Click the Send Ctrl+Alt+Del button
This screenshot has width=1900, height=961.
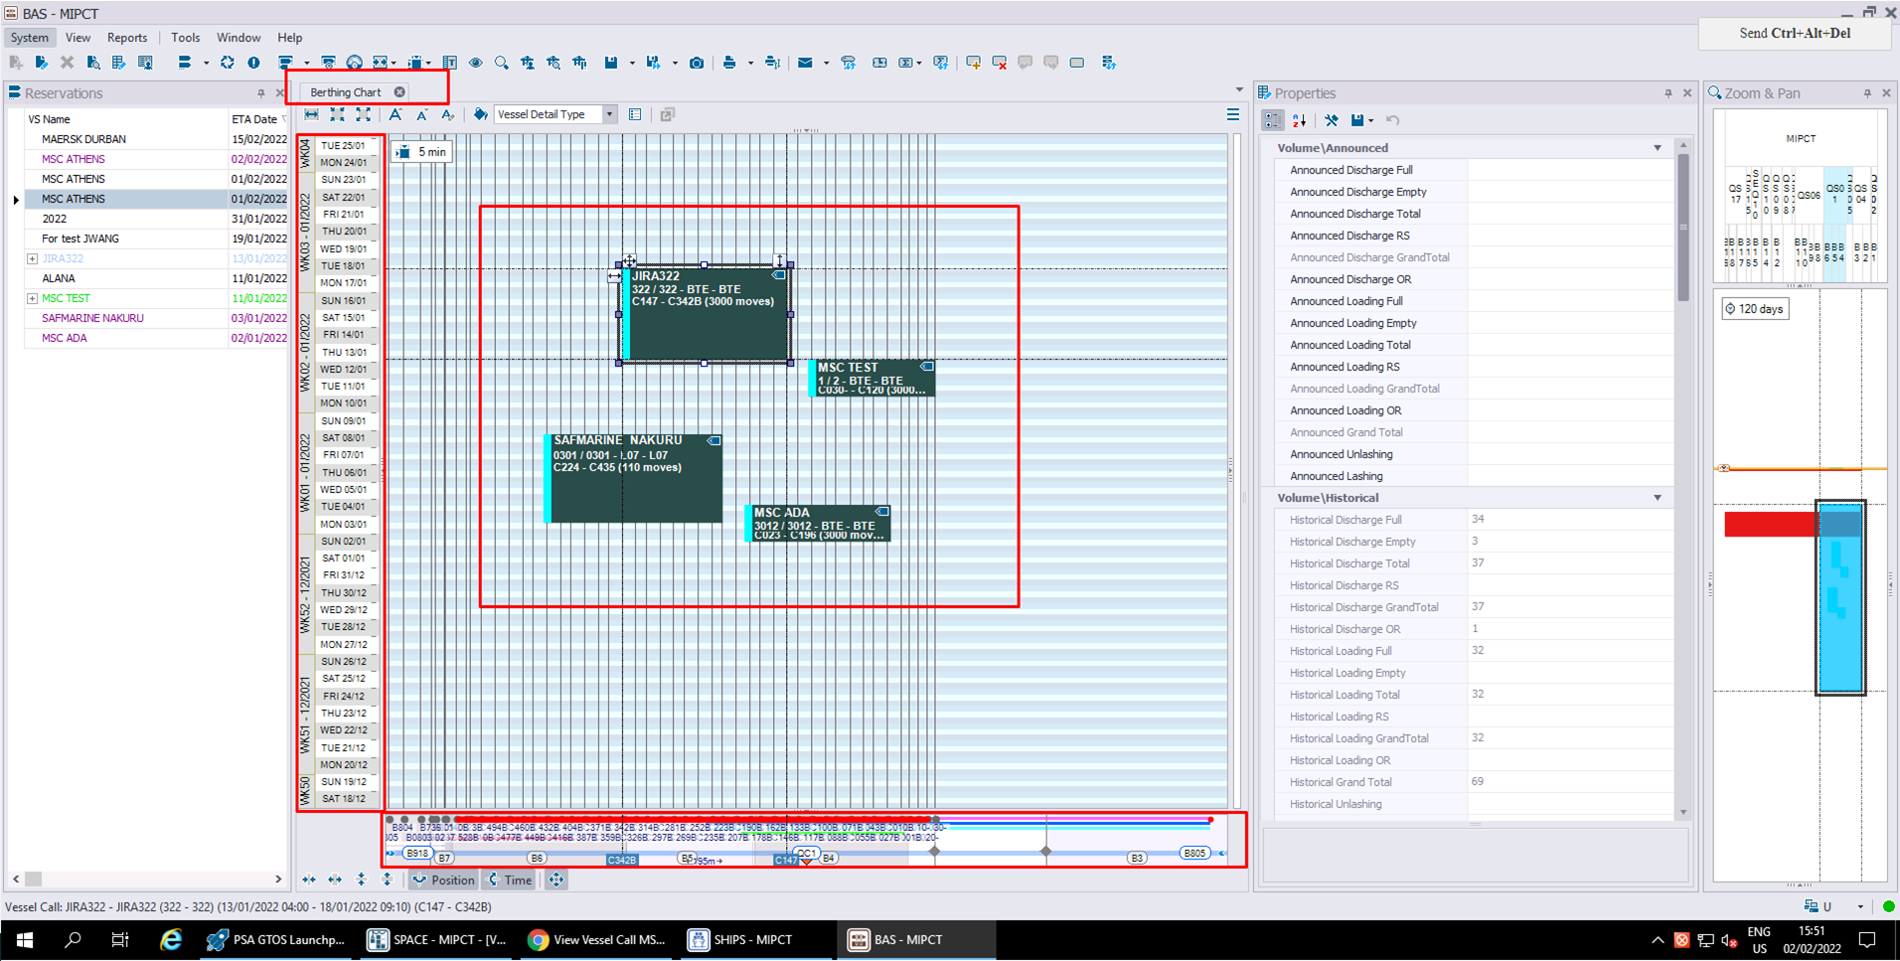(1795, 33)
